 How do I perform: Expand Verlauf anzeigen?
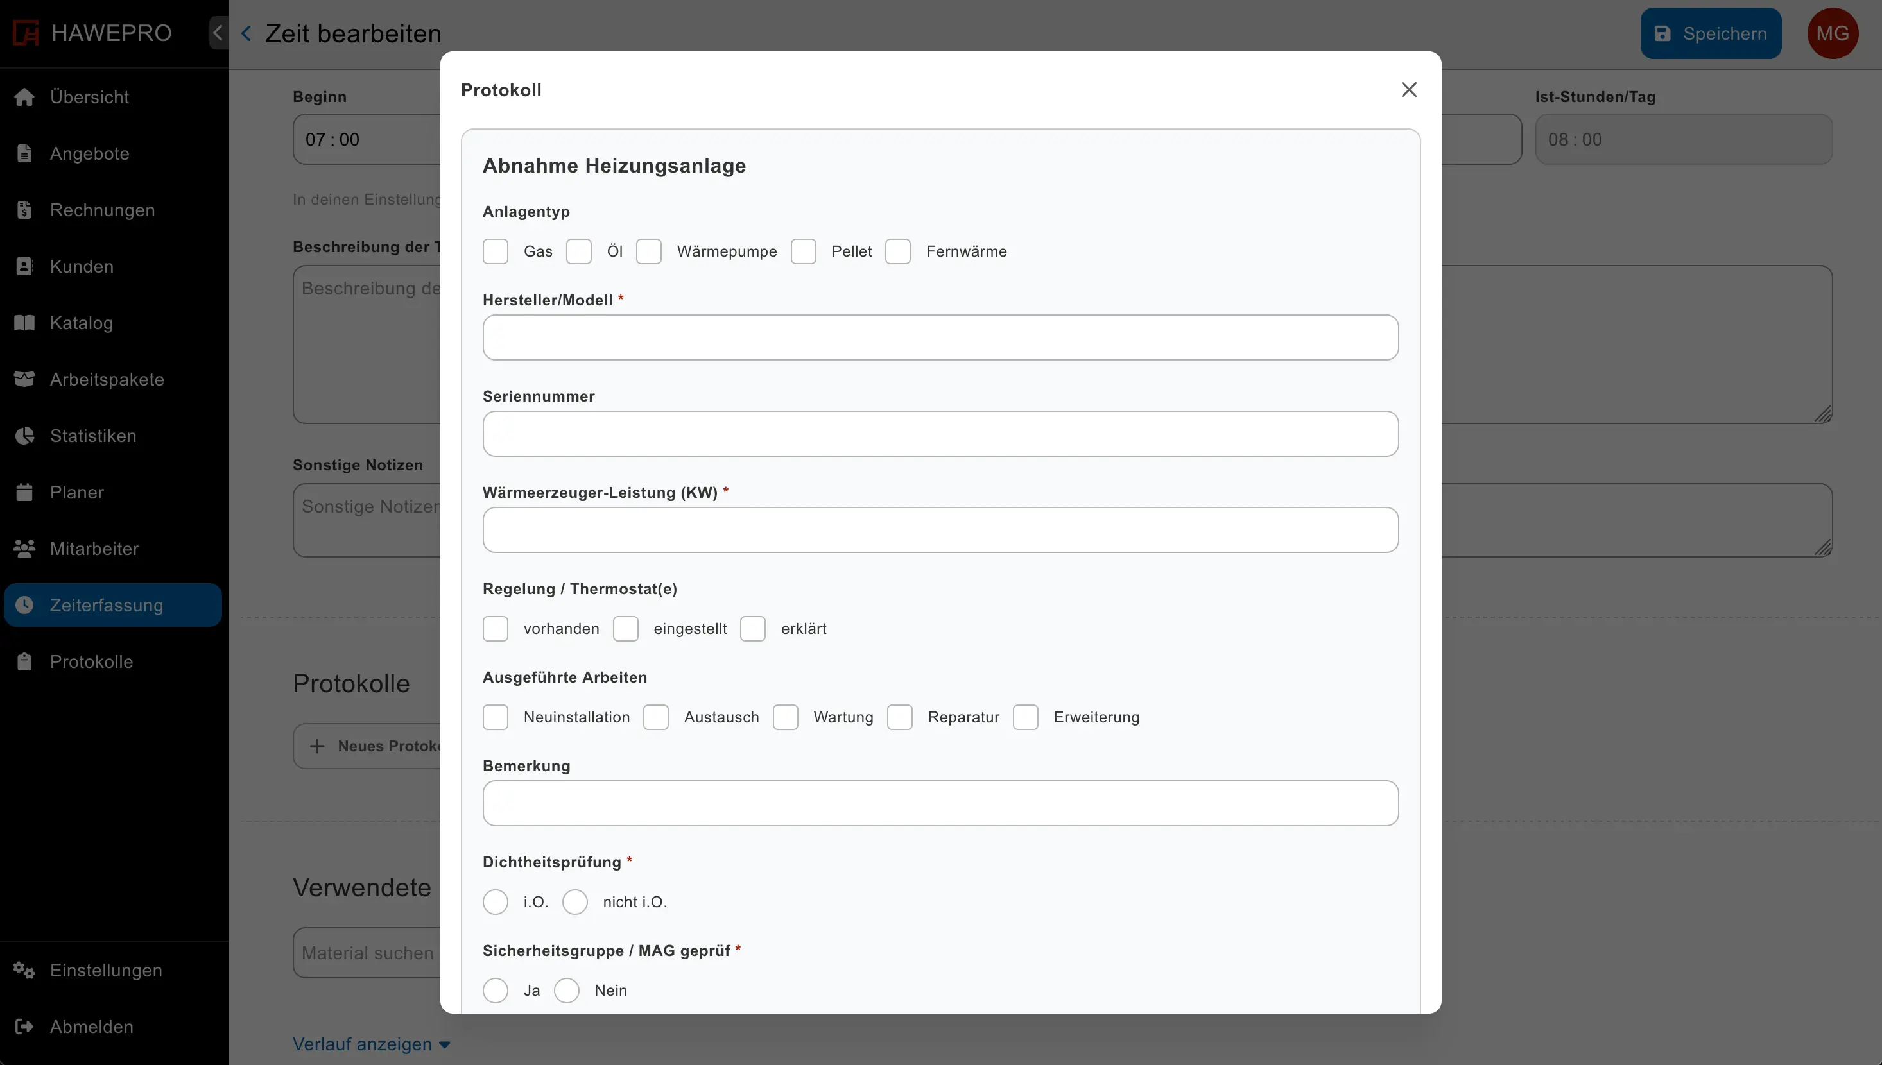[x=371, y=1044]
